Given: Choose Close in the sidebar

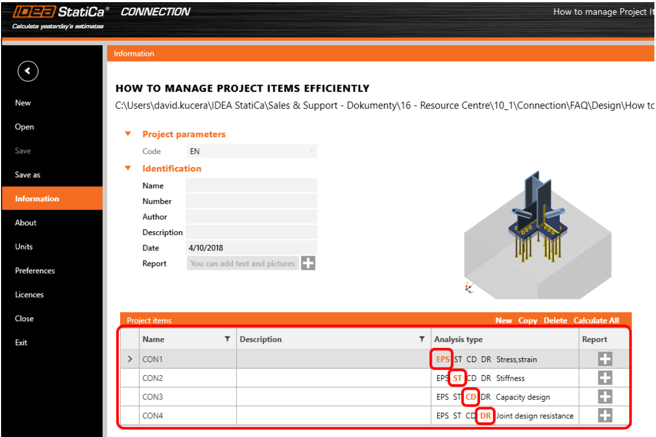Looking at the screenshot, I should (24, 318).
